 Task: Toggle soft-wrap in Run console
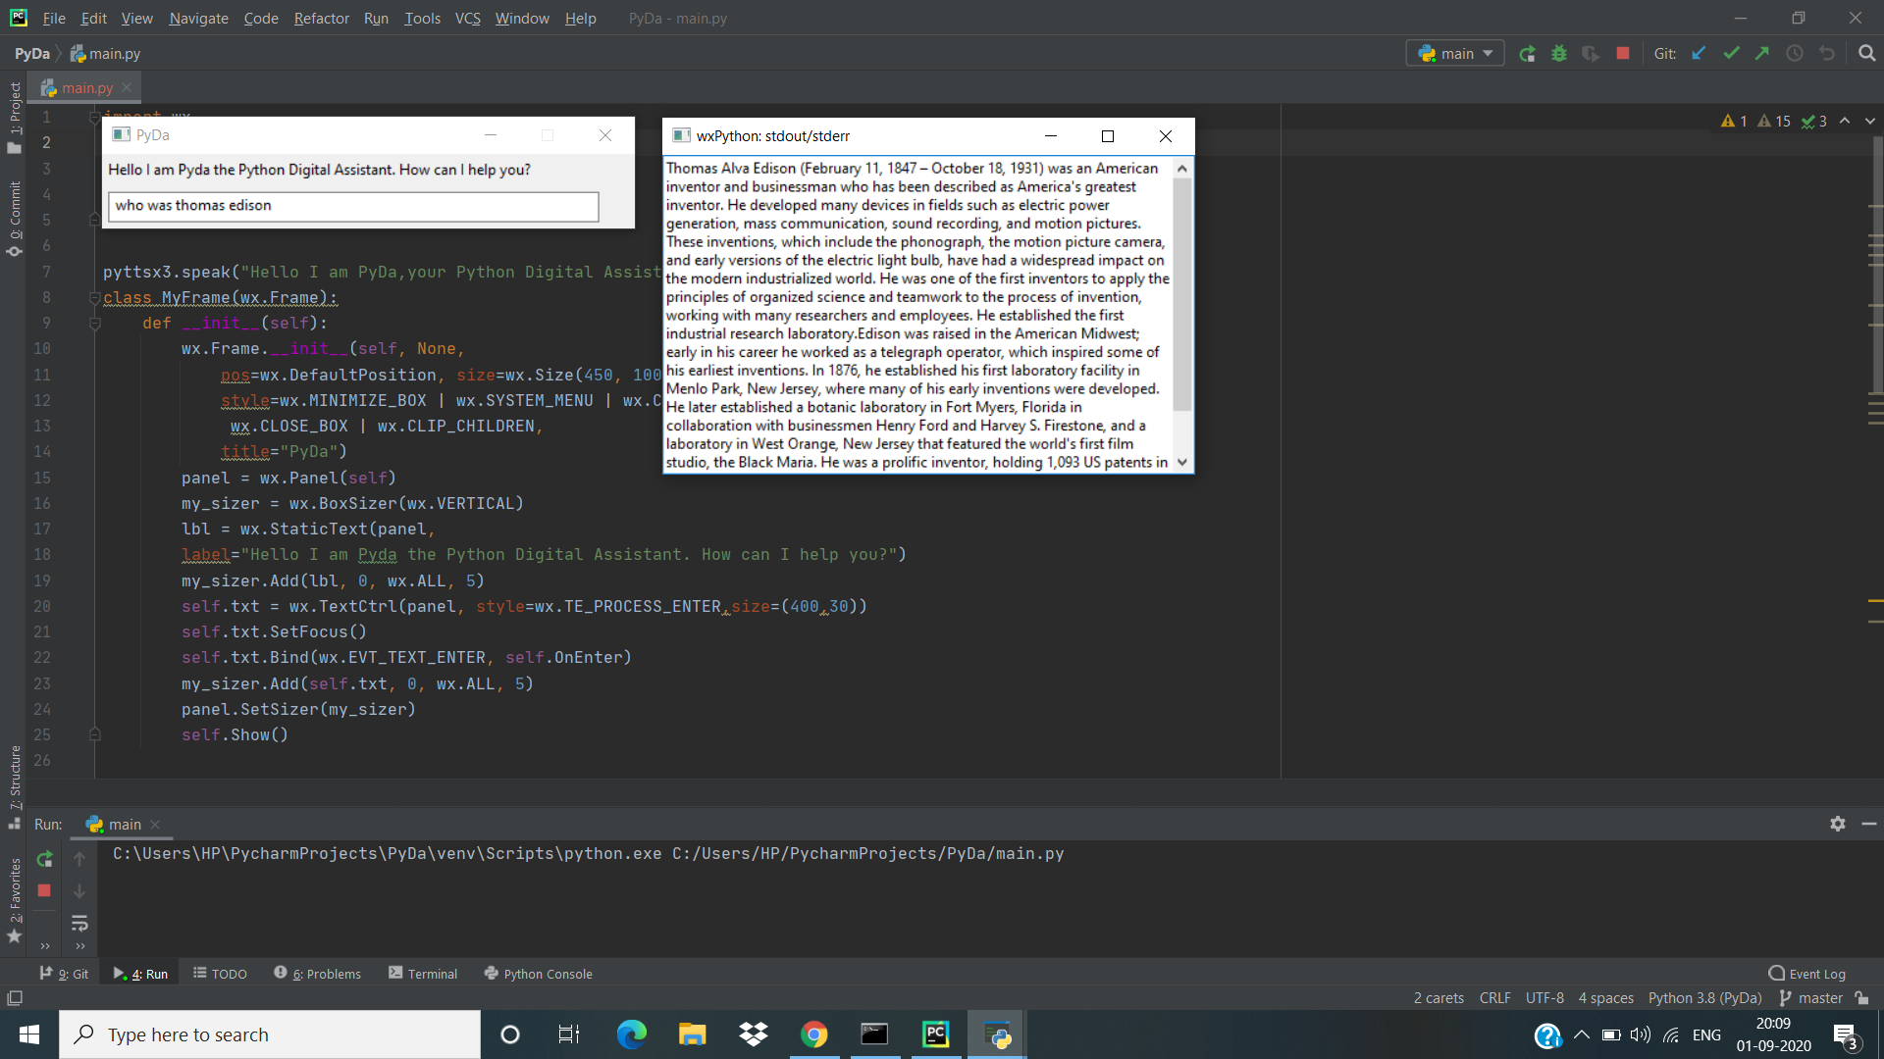coord(79,923)
